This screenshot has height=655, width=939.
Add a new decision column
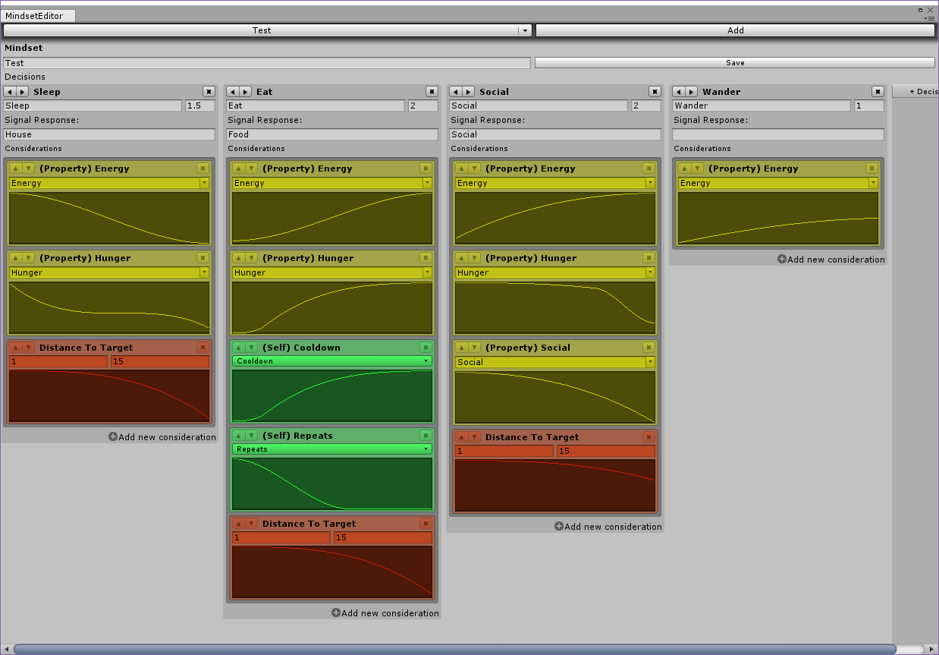coord(915,91)
